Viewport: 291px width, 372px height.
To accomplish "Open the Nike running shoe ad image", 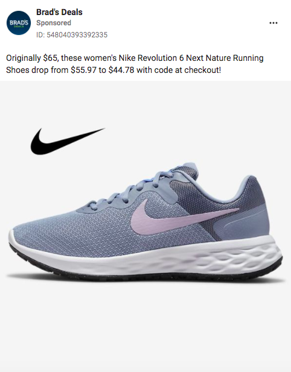I will tap(145, 226).
